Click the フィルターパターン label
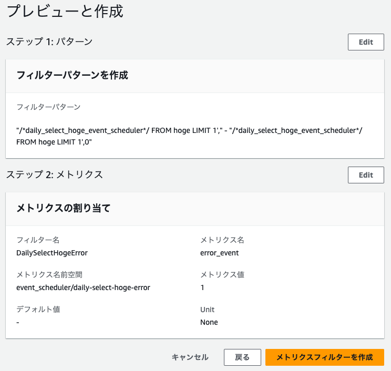391x371 pixels. (48, 107)
